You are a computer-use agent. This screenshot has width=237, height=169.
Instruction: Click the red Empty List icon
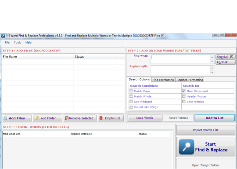(x=101, y=118)
